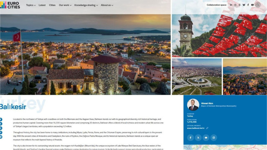
Task: Open the search icon in header
Action: (258, 5)
